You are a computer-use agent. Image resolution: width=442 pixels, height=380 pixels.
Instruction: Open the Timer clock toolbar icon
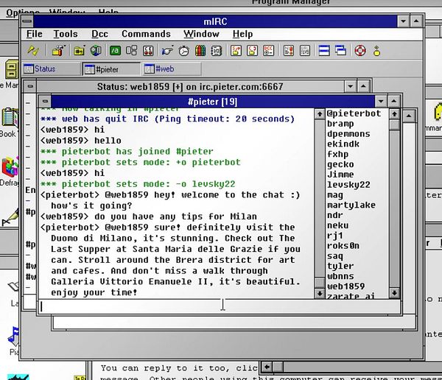[184, 51]
